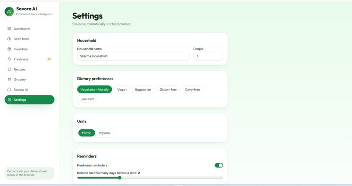Select the Dairy-free preference
This screenshot has height=186, width=352.
coord(193,89)
